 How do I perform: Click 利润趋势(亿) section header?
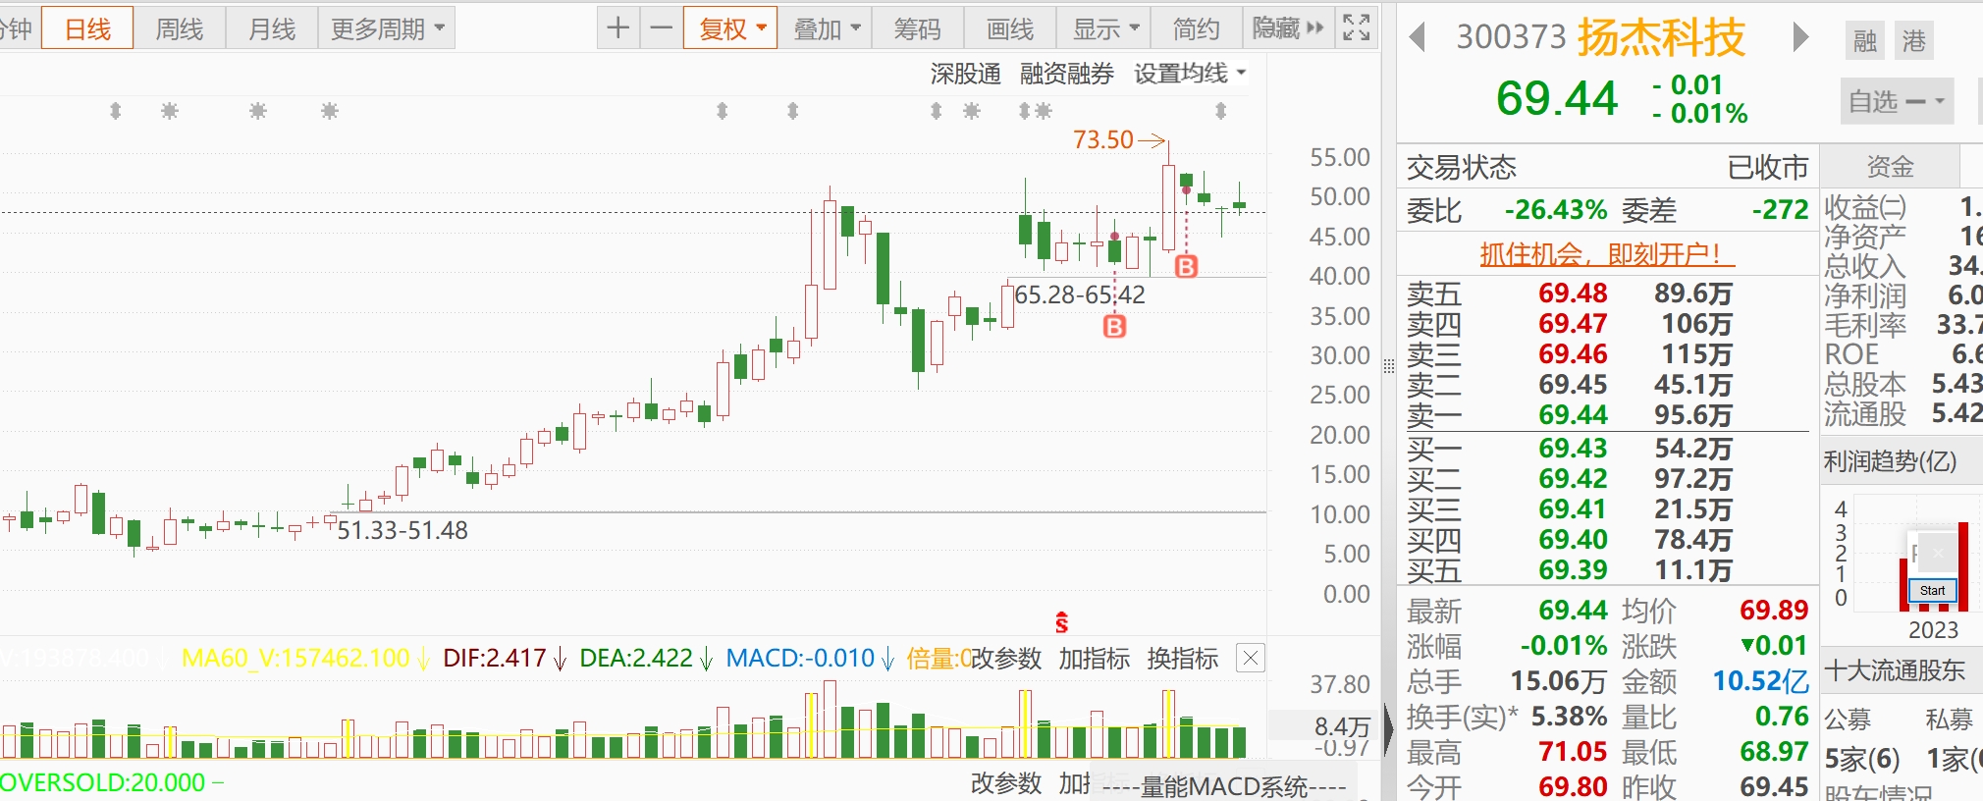click(1890, 460)
